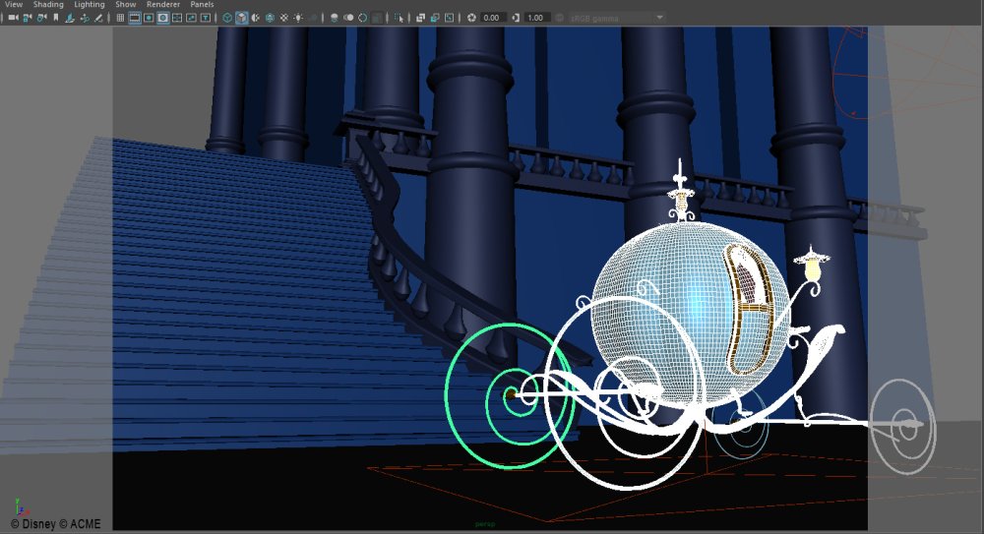Click the dimmed Shadows icon
984x534 pixels.
[313, 18]
